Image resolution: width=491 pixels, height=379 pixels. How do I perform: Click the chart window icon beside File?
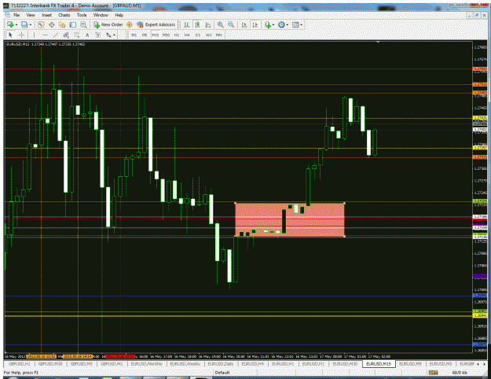[8, 15]
